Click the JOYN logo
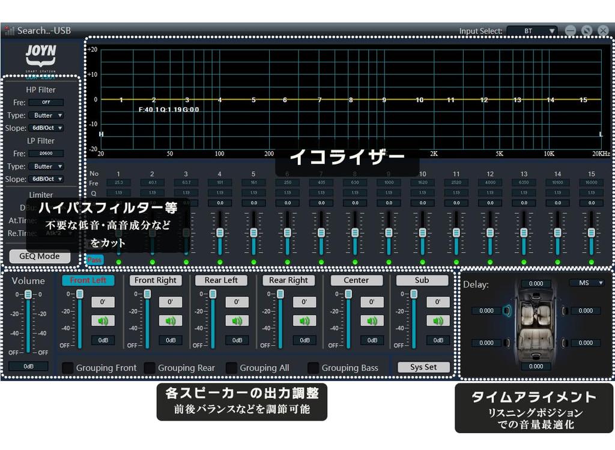The width and height of the screenshot is (615, 450). pyautogui.click(x=41, y=56)
